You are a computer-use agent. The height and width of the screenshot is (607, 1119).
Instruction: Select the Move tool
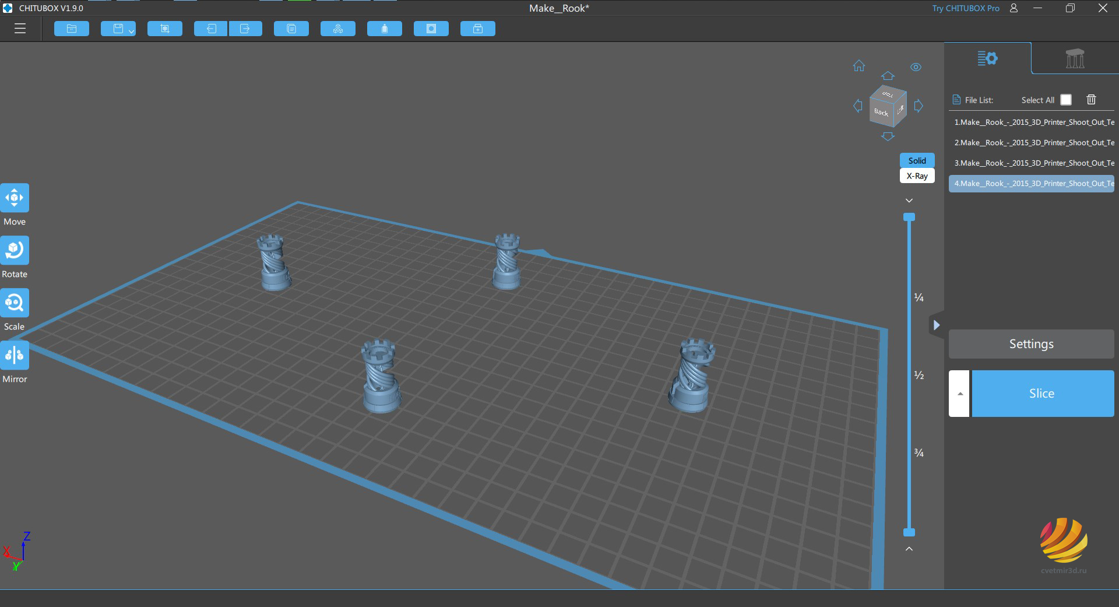(15, 198)
